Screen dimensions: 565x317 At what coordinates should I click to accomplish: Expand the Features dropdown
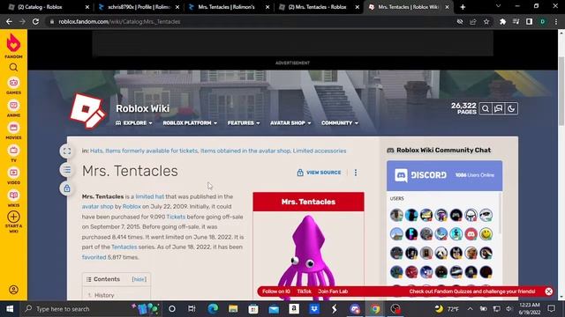click(x=244, y=123)
